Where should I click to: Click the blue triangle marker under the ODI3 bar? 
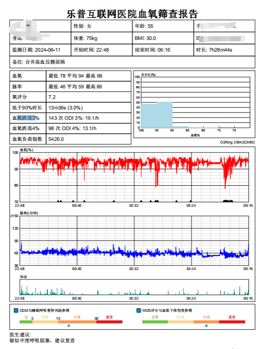[69, 325]
